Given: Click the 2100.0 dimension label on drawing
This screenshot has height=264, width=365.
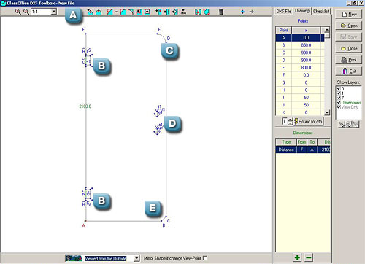Looking at the screenshot, I should coord(85,106).
